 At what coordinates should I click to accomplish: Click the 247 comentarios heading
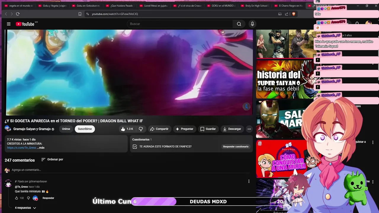coord(20,160)
